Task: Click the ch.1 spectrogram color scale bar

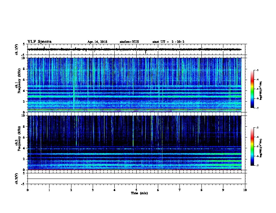Action: pyautogui.click(x=252, y=89)
